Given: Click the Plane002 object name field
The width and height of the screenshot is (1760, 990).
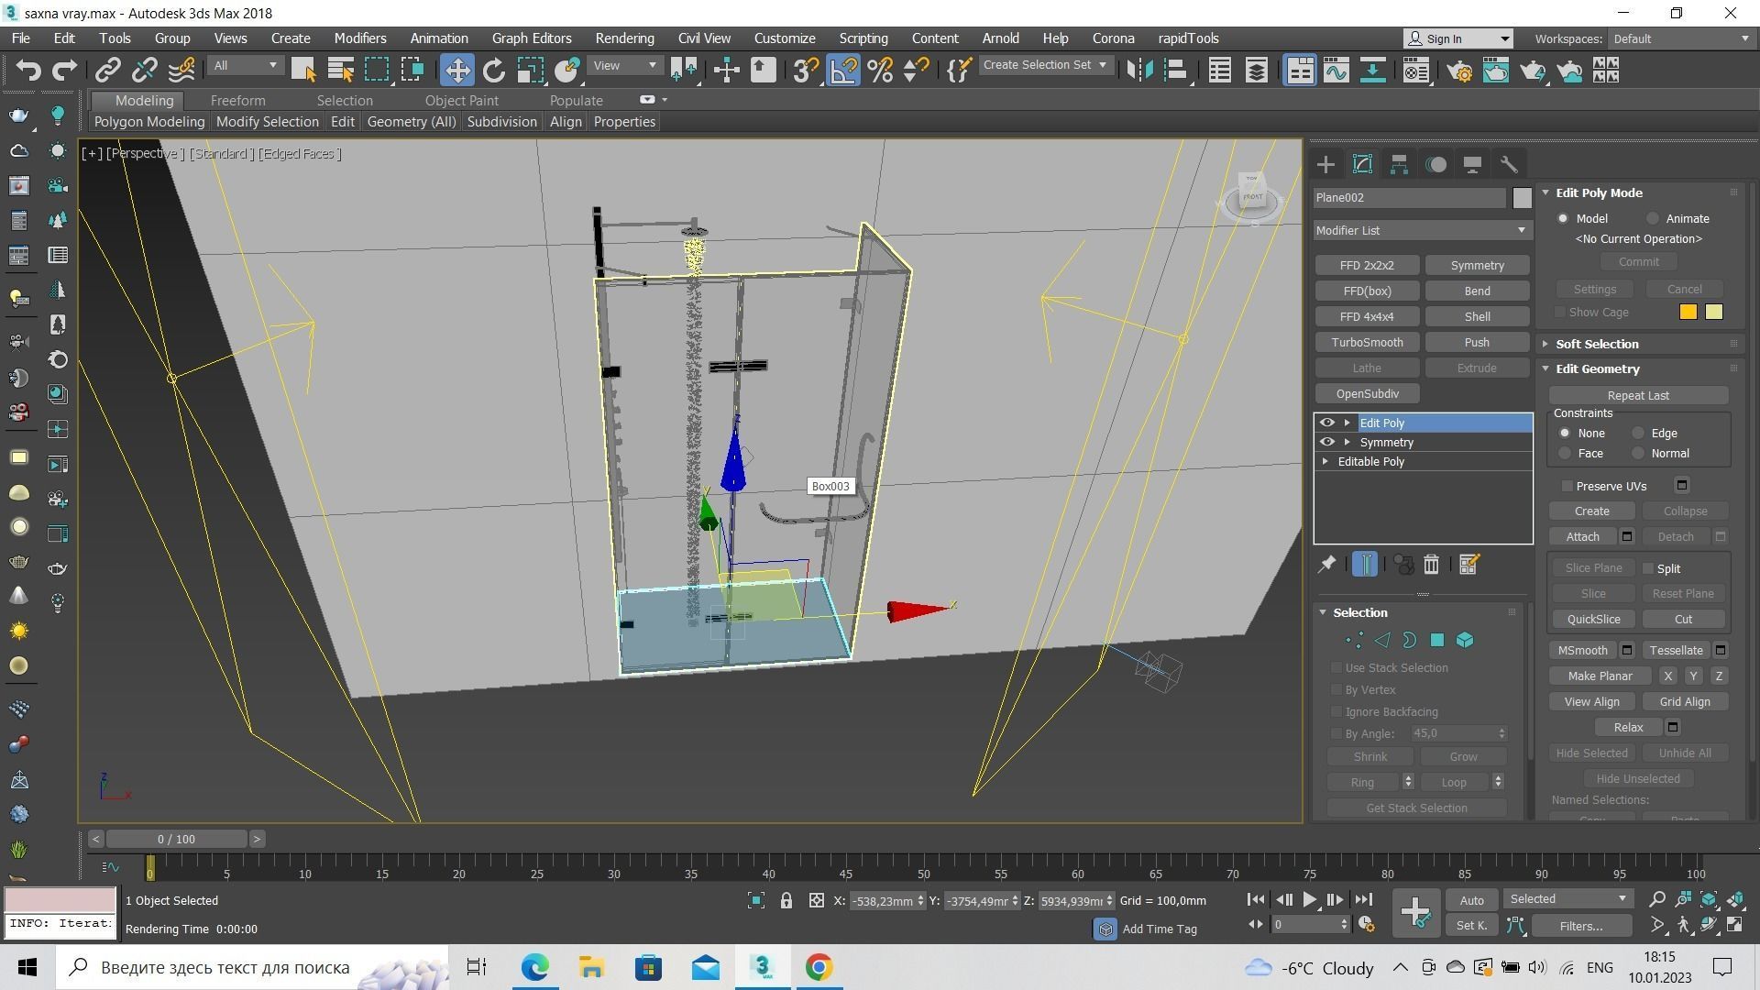Looking at the screenshot, I should click(1410, 197).
